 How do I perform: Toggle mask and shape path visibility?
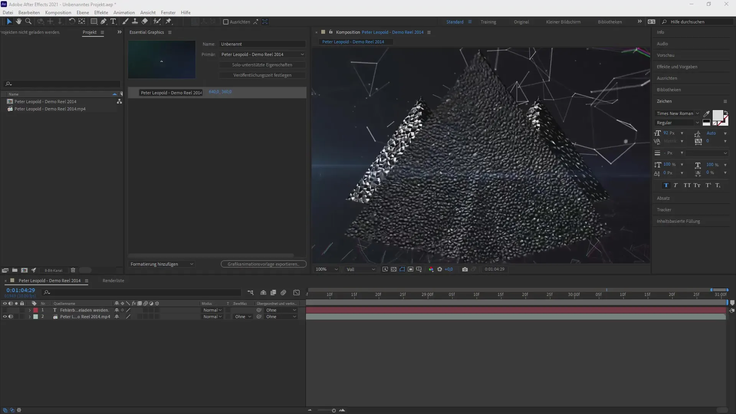[402, 269]
